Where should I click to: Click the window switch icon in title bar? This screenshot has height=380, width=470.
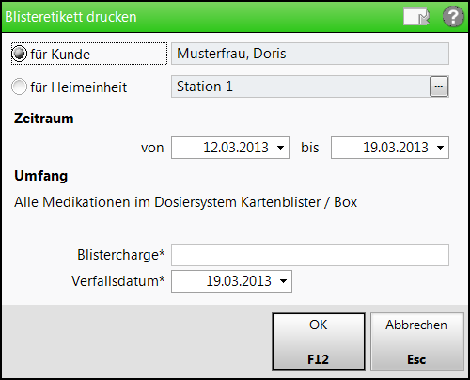tap(416, 16)
